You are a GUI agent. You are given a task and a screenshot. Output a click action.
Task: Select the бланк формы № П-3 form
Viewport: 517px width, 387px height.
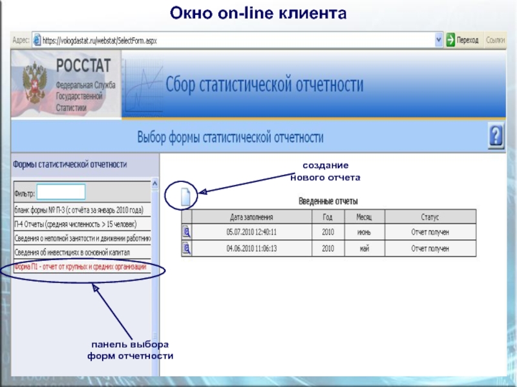click(81, 210)
